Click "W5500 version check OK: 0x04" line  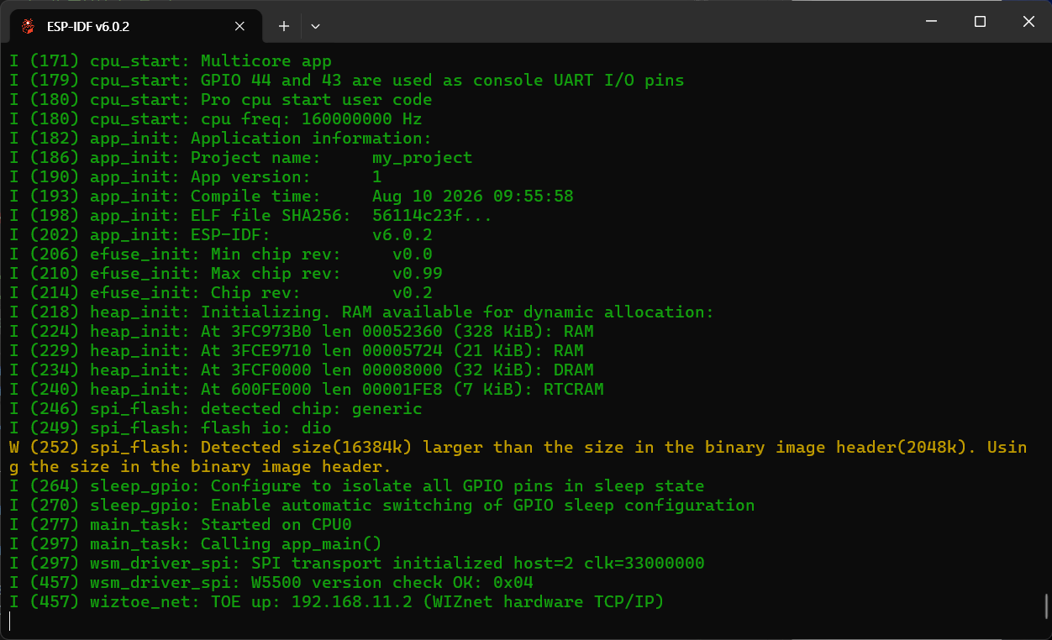pyautogui.click(x=271, y=583)
